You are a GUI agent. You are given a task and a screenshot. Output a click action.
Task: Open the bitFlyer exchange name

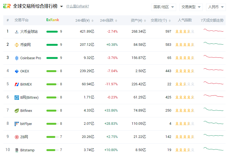(26, 124)
